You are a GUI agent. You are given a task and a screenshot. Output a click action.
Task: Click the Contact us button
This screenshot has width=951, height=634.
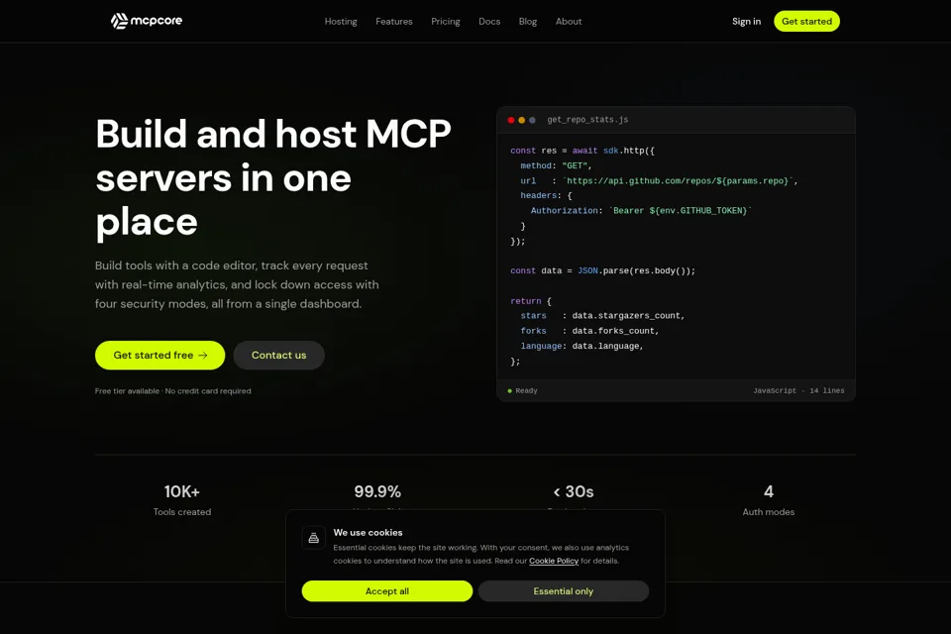coord(279,355)
